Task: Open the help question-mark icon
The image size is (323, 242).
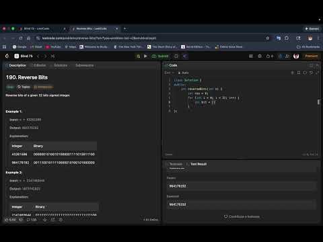Action: coord(61,220)
